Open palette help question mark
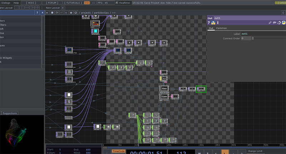 37,13
